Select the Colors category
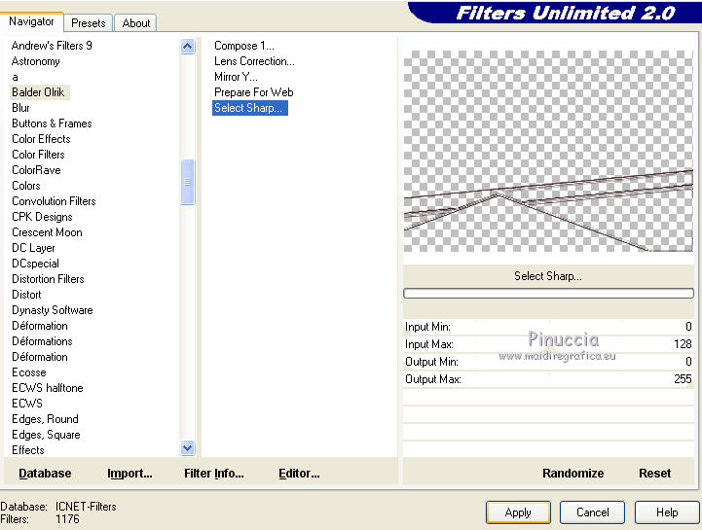Screen dimensions: 702x530 coord(26,186)
